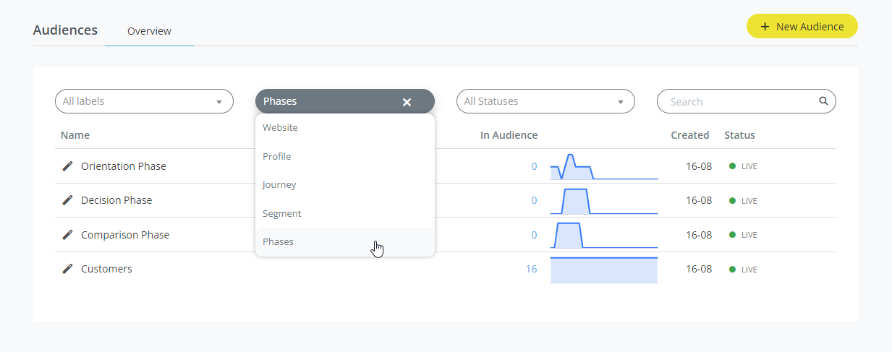Click the Customers trend chart
This screenshot has height=352, width=892.
point(604,269)
